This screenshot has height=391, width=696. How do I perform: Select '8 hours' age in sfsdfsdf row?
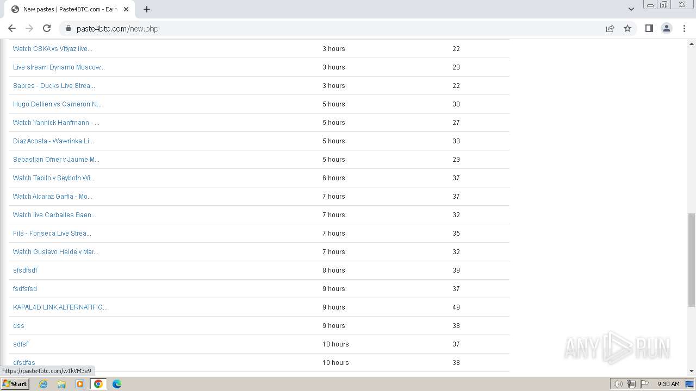tap(334, 270)
